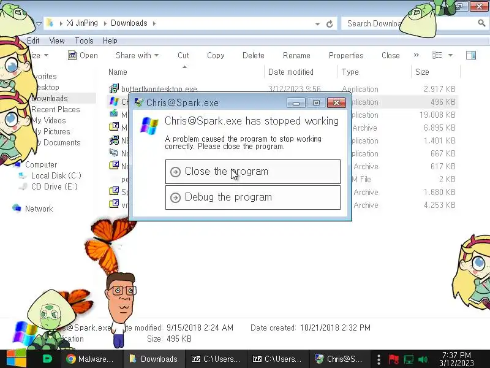Image resolution: width=490 pixels, height=368 pixels.
Task: Click Cut in the toolbar
Action: (x=183, y=55)
